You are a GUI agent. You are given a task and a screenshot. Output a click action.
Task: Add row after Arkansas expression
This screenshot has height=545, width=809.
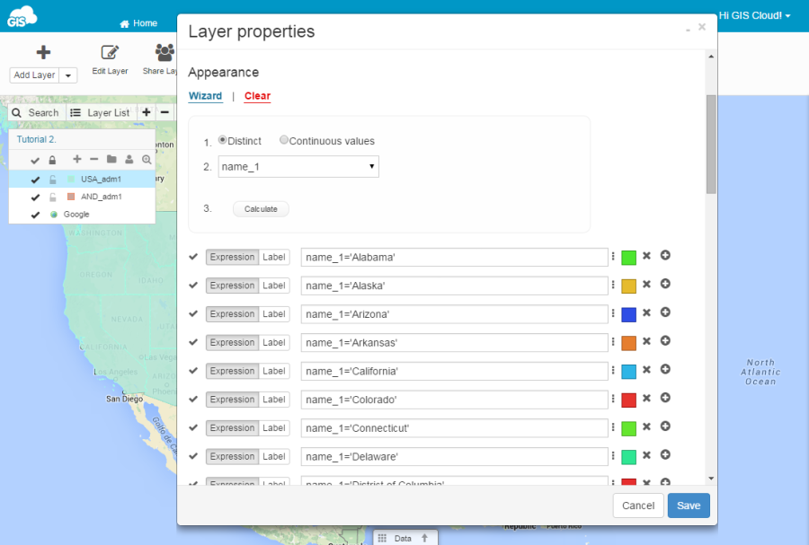tap(665, 340)
